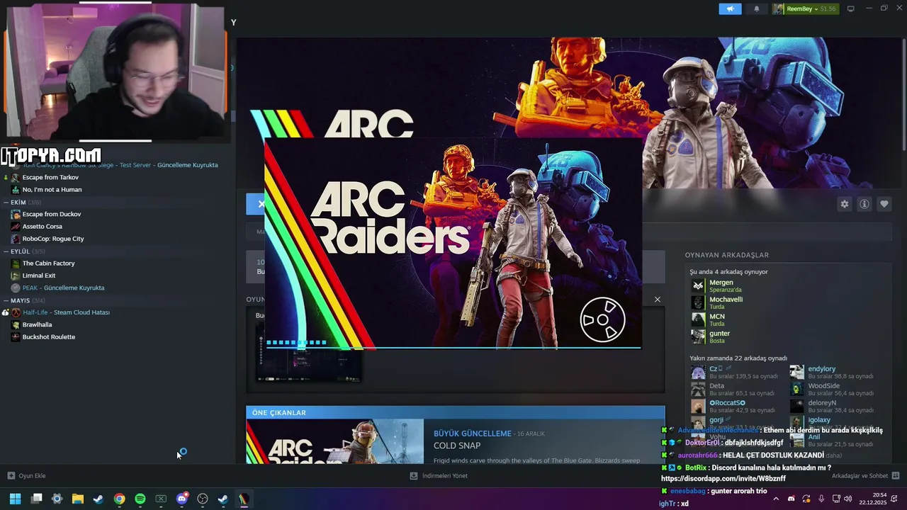Select Brawlhalla in library list
Image resolution: width=907 pixels, height=510 pixels.
coord(38,324)
